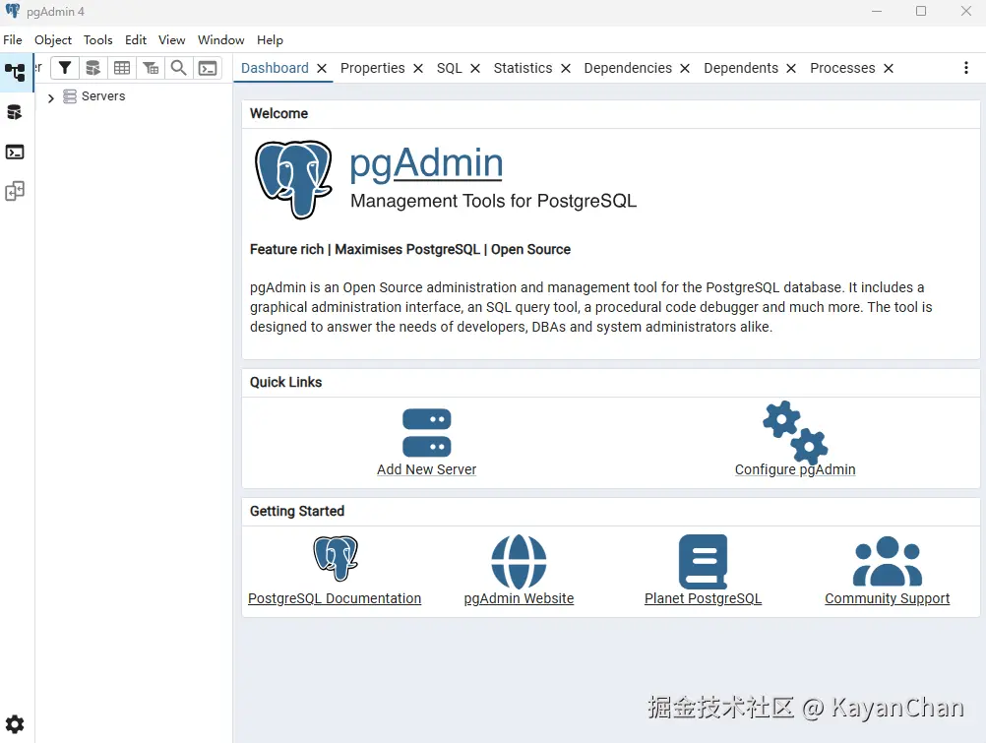Screen dimensions: 986x743
Task: Click the PostgreSQL Documentation elephant icon
Action: pos(336,558)
